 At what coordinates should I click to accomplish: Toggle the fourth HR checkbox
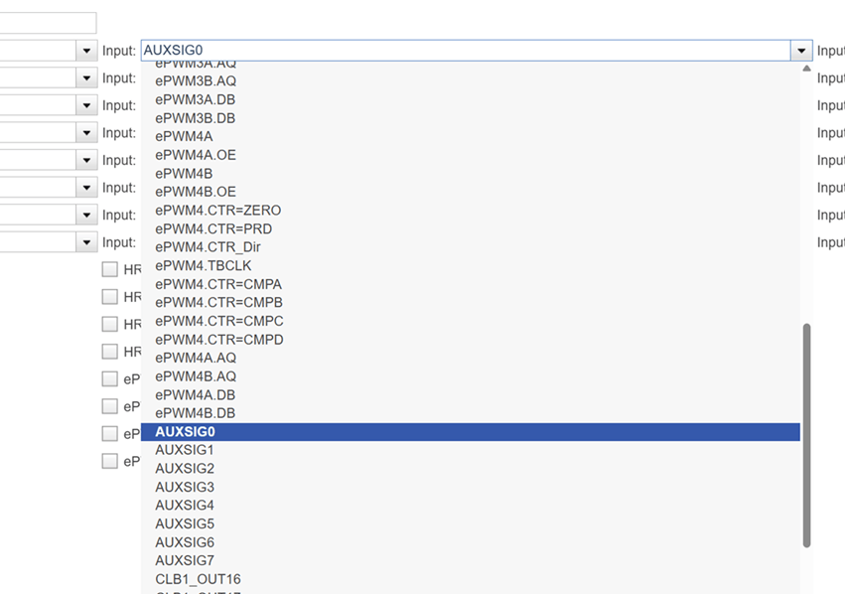tap(110, 352)
